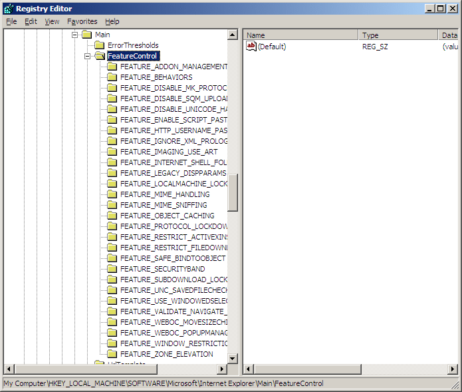Click the FEATURE_ADDON_MANAGEMENT folder icon
The image size is (462, 392).
pos(112,67)
